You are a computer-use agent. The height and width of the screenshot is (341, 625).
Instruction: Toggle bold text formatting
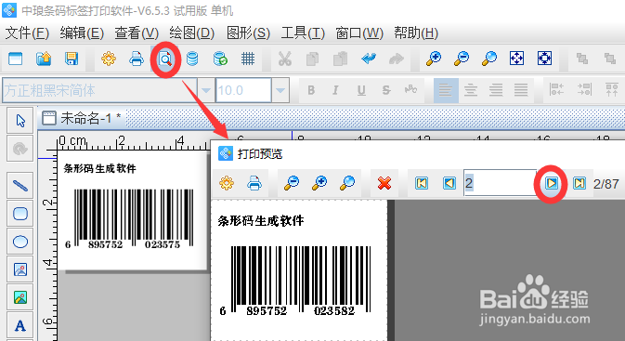[311, 90]
